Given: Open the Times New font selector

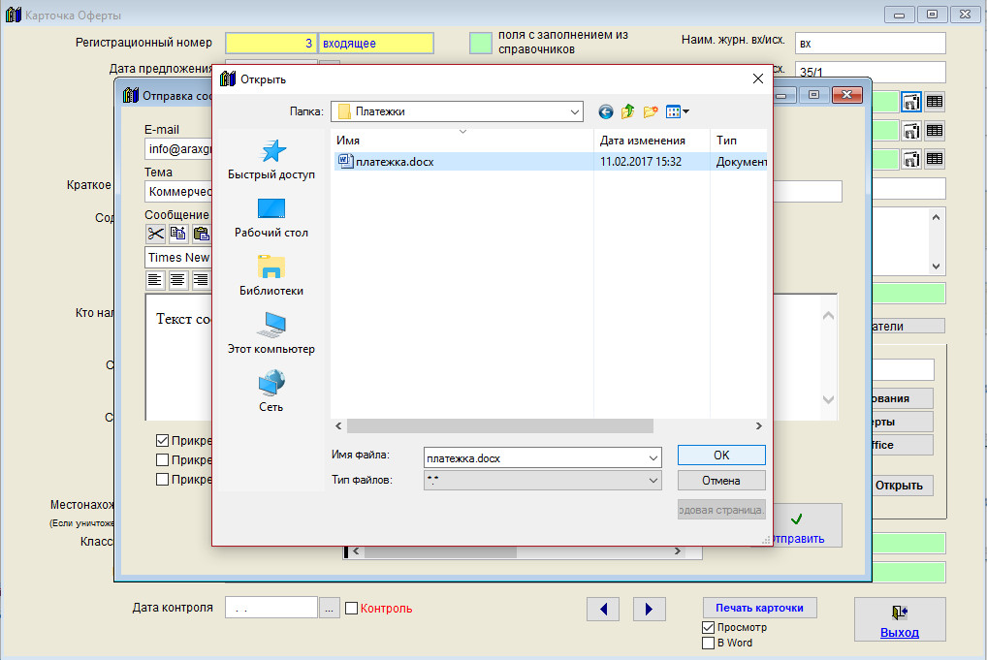Looking at the screenshot, I should pos(178,258).
